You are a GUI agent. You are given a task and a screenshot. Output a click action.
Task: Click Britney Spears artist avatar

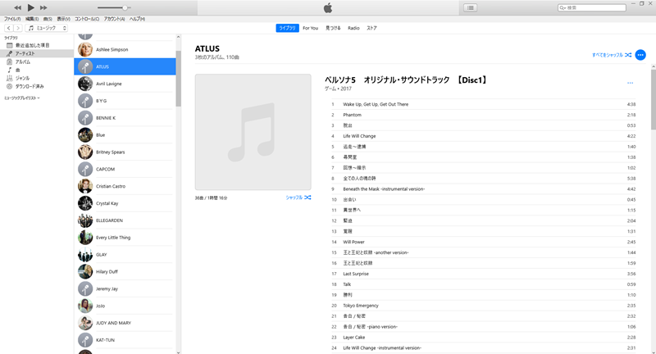[85, 152]
